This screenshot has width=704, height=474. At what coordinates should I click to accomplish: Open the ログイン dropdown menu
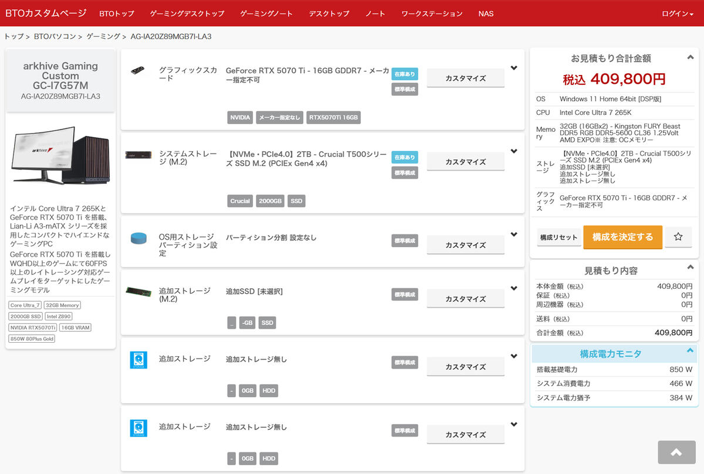coord(678,13)
